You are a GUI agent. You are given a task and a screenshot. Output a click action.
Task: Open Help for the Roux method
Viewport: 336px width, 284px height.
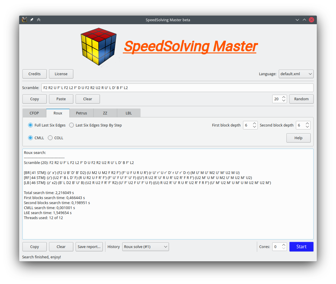(298, 138)
